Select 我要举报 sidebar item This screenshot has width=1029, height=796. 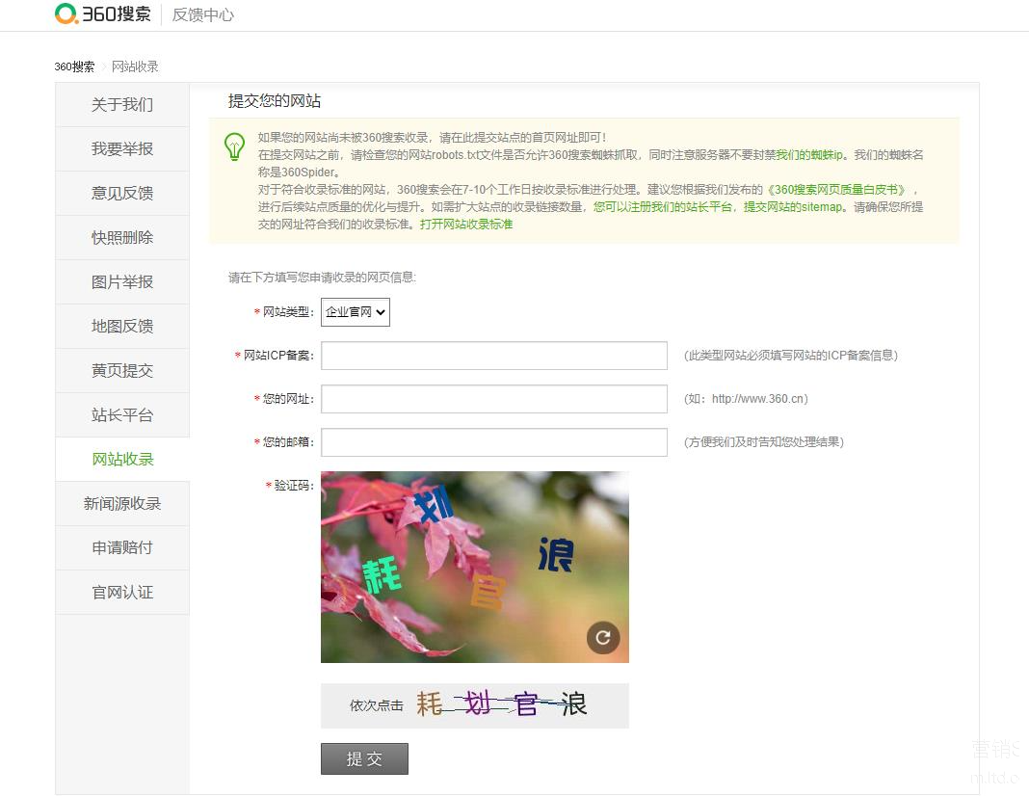[x=122, y=149]
